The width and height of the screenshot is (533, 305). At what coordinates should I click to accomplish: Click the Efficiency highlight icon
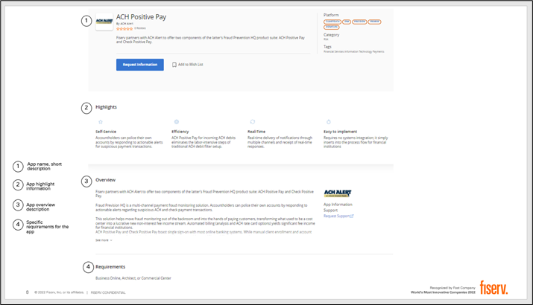coord(177,122)
